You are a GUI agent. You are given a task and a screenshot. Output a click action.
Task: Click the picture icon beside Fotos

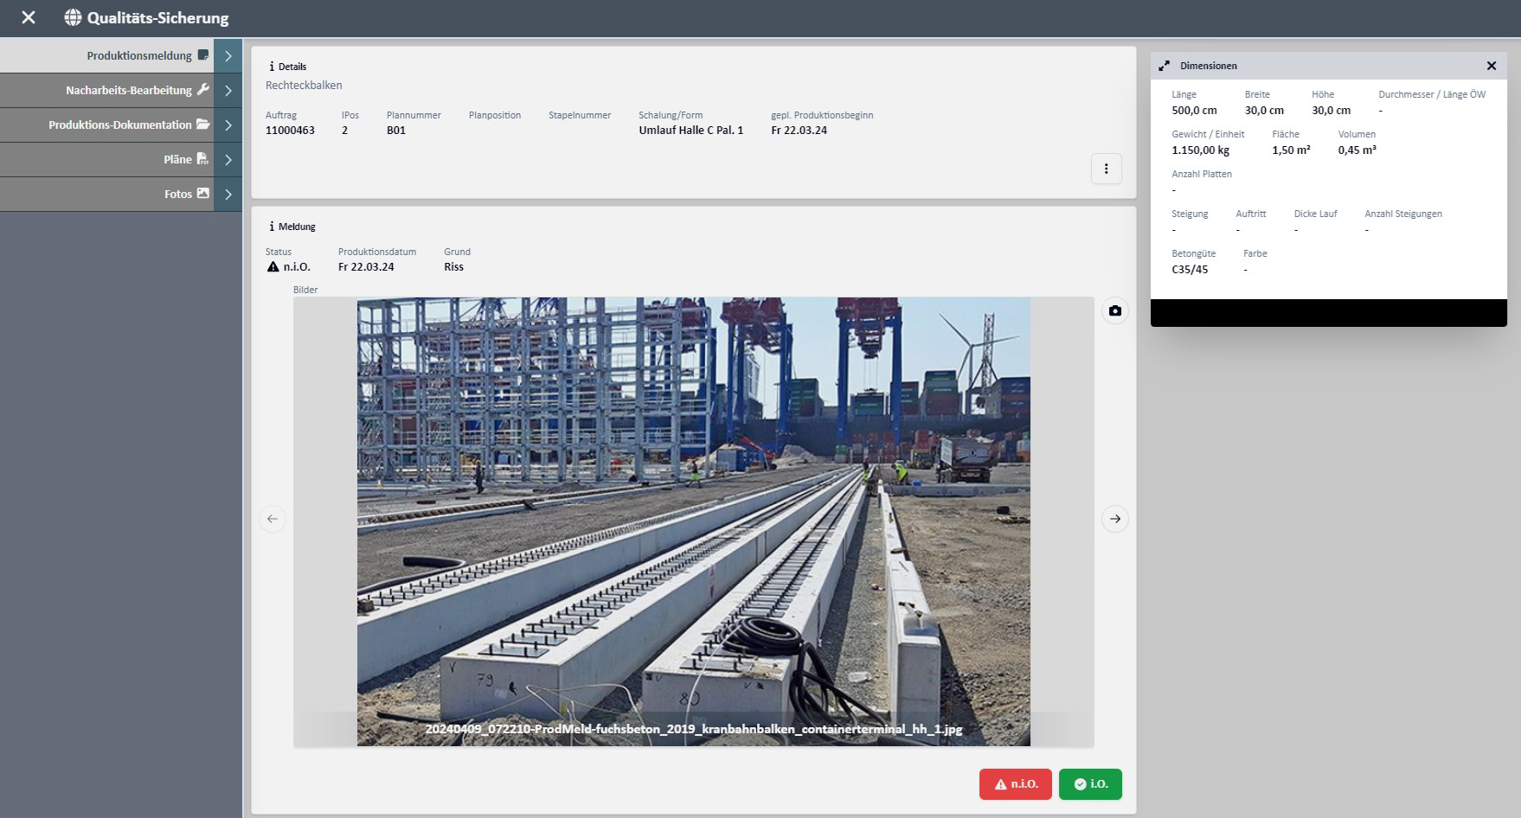(x=203, y=193)
